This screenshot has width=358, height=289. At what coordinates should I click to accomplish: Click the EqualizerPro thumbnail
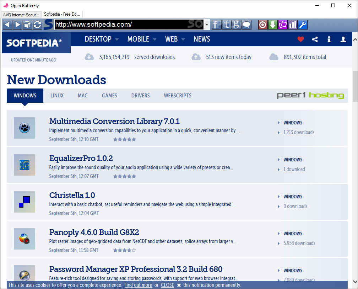[x=25, y=165]
